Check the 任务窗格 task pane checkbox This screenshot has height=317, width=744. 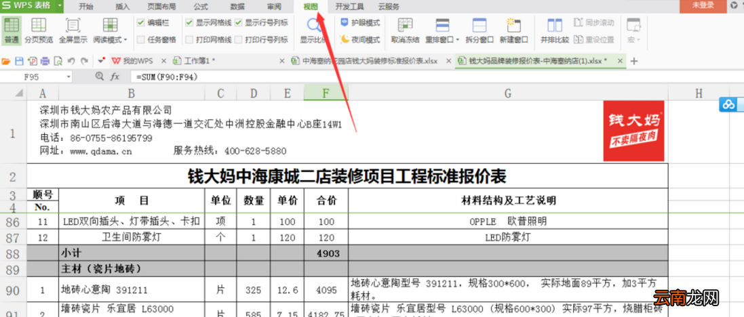click(x=141, y=40)
